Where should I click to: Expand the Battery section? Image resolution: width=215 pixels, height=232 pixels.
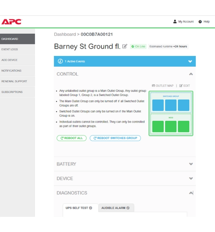pyautogui.click(x=191, y=164)
